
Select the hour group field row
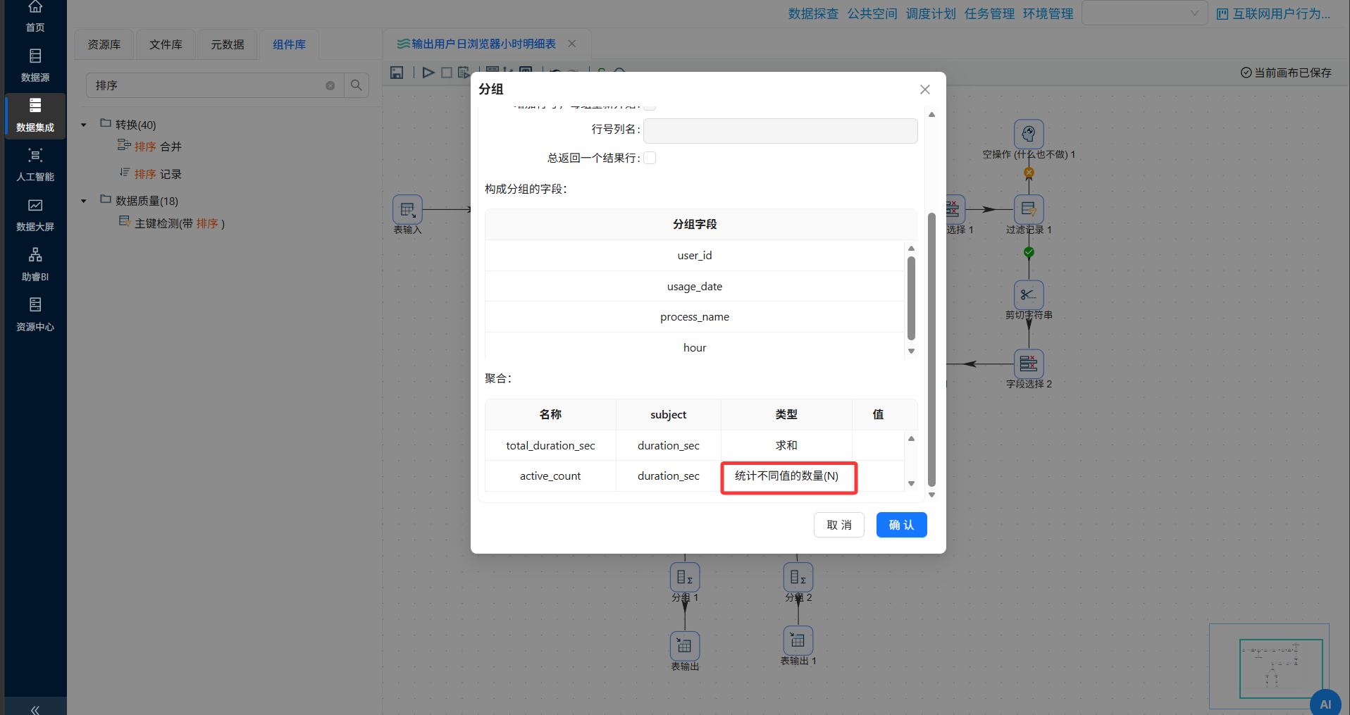pyautogui.click(x=695, y=347)
